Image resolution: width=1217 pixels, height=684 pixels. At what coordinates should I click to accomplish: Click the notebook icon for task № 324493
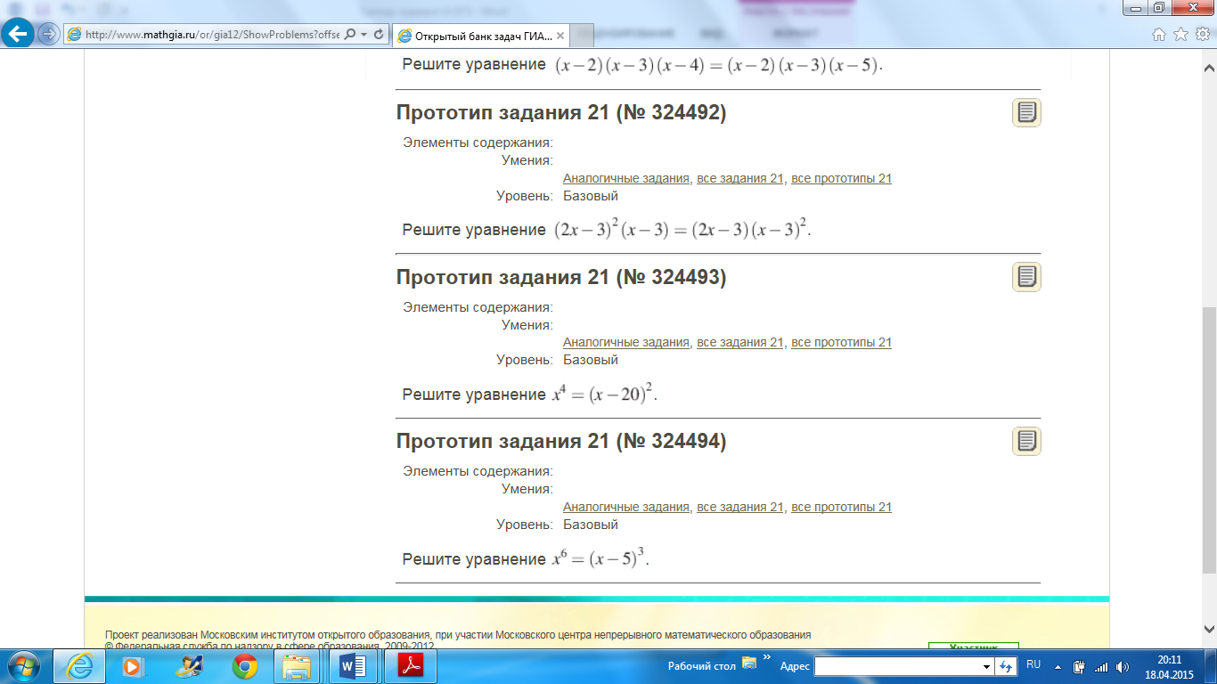tap(1026, 277)
